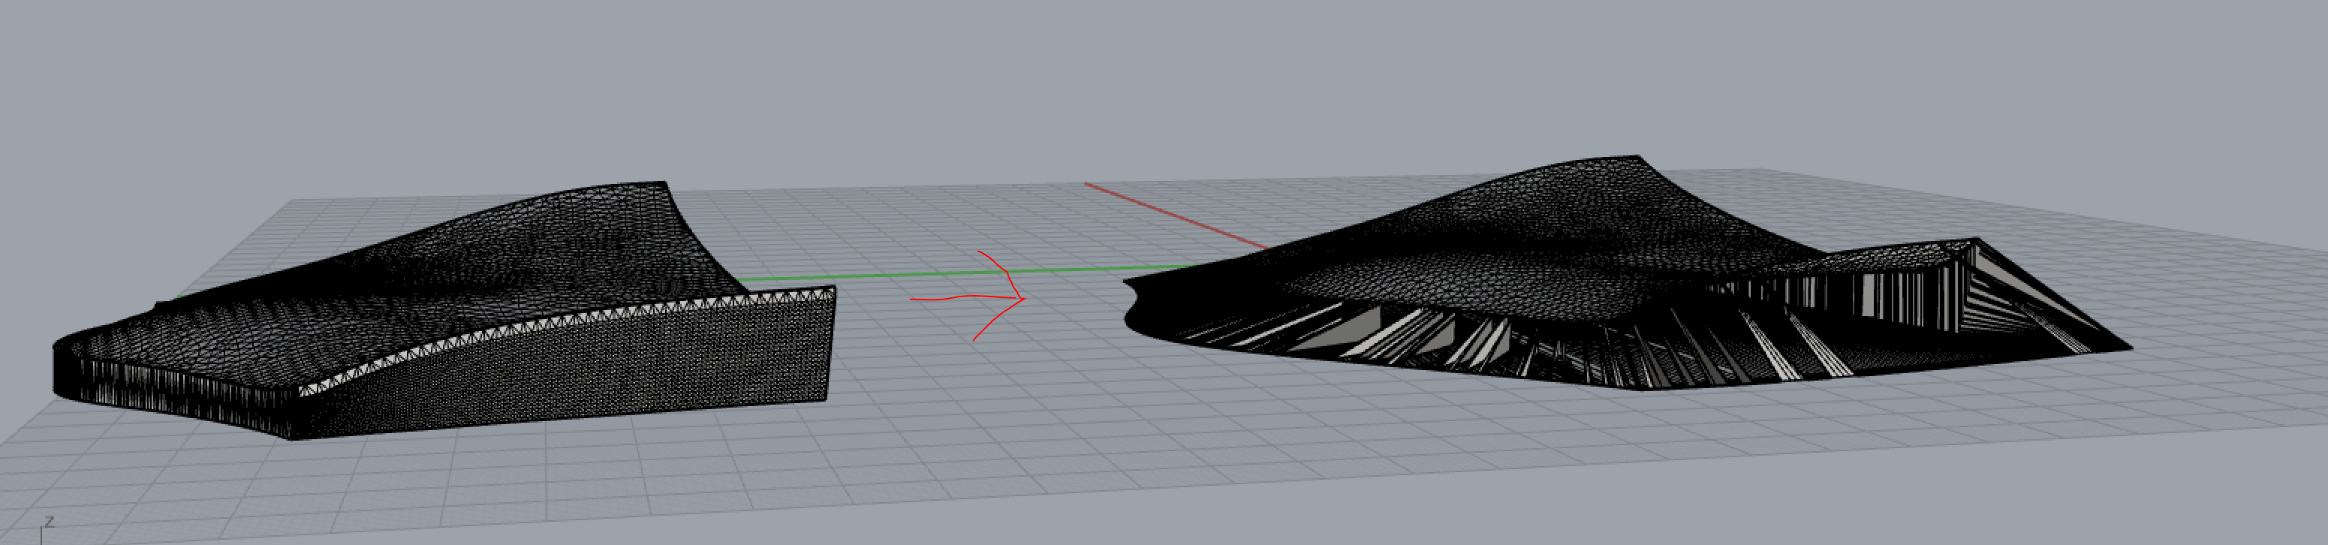Click the Z world axis icon label
This screenshot has height=545, width=2328.
tap(50, 522)
